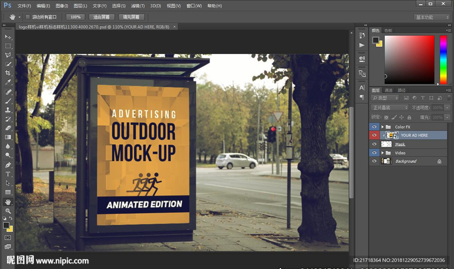Screen dimensions: 454x269
Task: Open the History panel icon
Action: (362, 35)
